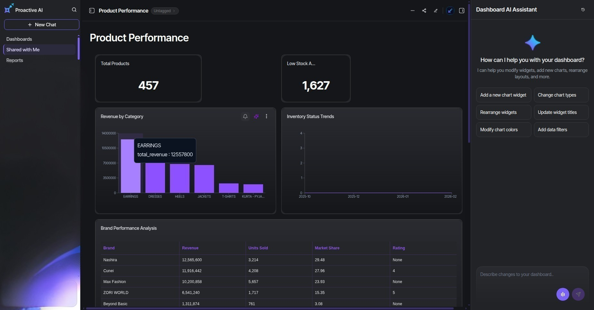Select the Low Stock card showing 1,627

(x=316, y=79)
